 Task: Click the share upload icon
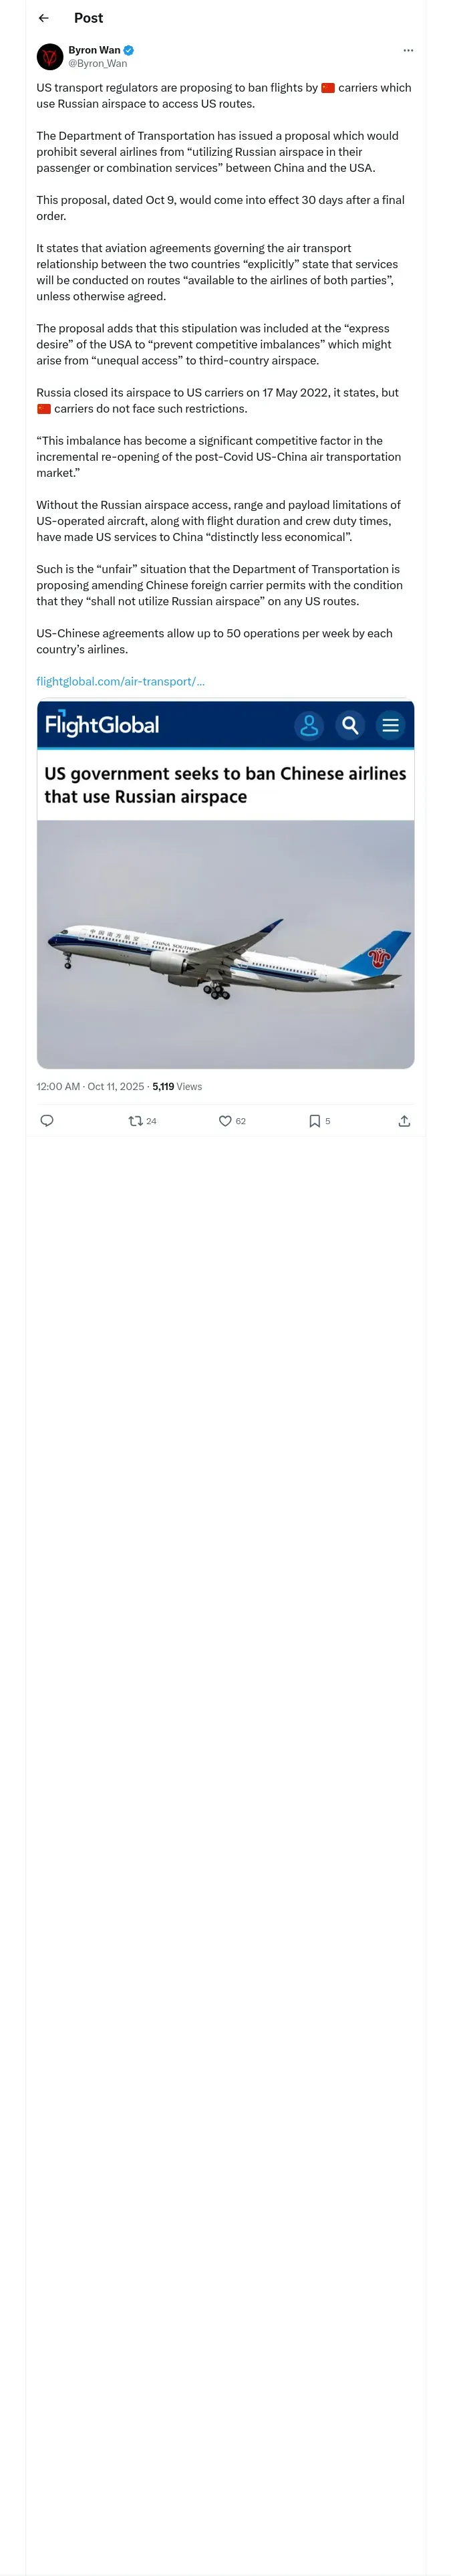tap(404, 1121)
